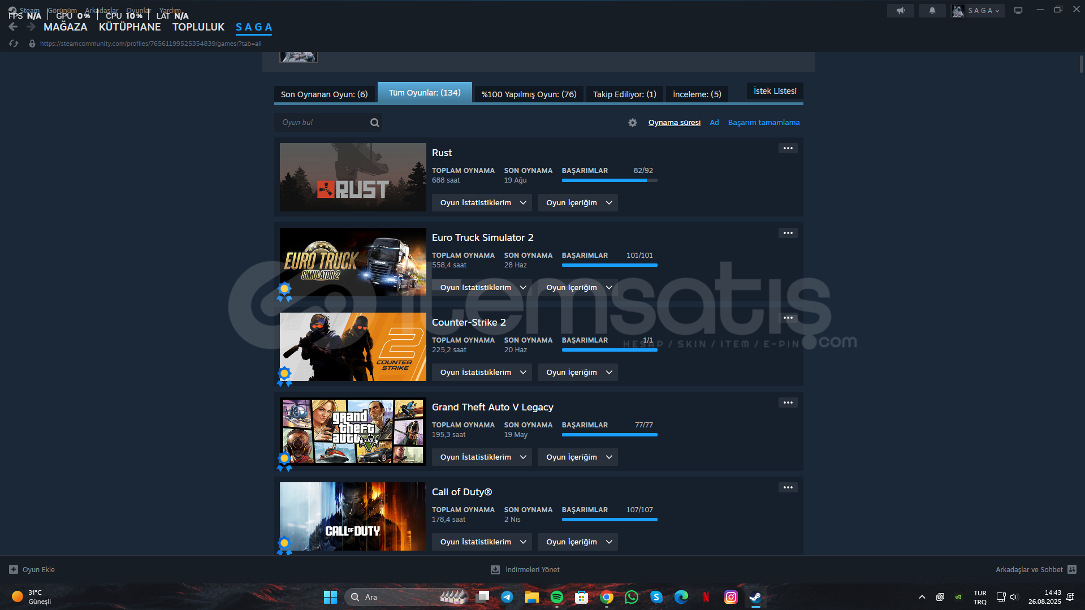Click Rust achievements progress bar

609,180
